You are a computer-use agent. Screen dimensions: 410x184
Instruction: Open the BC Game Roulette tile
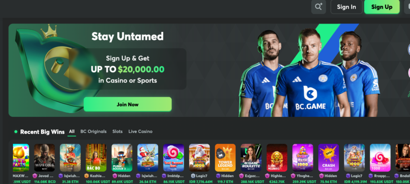pos(251,158)
